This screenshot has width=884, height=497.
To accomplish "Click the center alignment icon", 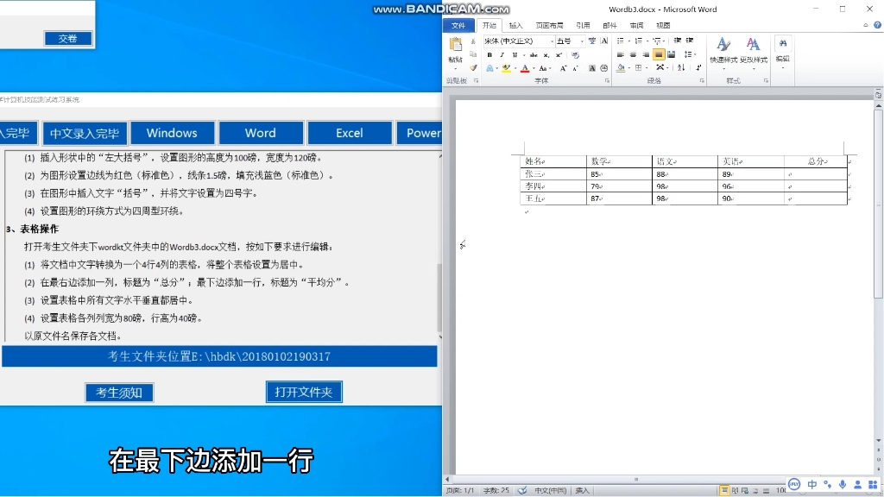I will (x=631, y=54).
